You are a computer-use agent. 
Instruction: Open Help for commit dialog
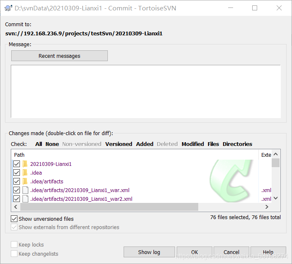268,252
